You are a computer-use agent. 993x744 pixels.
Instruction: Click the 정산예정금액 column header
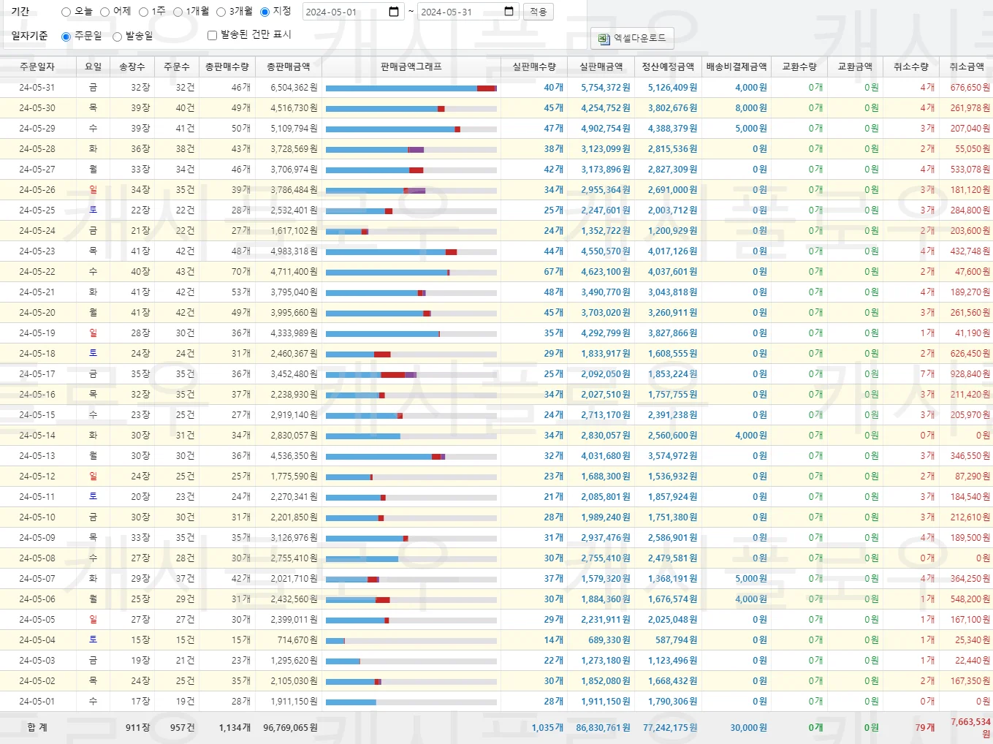[668, 67]
